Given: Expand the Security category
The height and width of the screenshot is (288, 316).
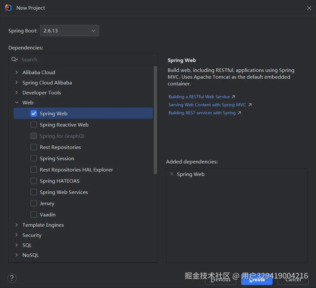Looking at the screenshot, I should pyautogui.click(x=17, y=235).
